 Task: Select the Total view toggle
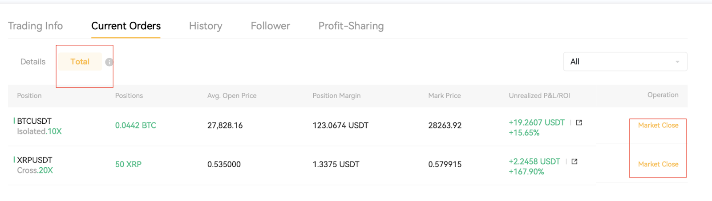pyautogui.click(x=80, y=62)
